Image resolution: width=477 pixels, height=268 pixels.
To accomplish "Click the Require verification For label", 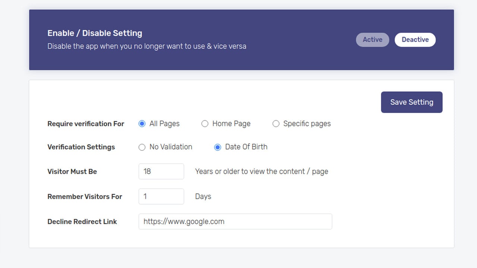I will (x=86, y=124).
